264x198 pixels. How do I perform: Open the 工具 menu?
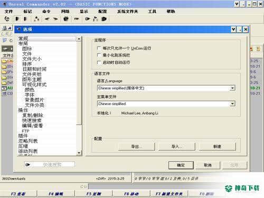[x=152, y=12]
